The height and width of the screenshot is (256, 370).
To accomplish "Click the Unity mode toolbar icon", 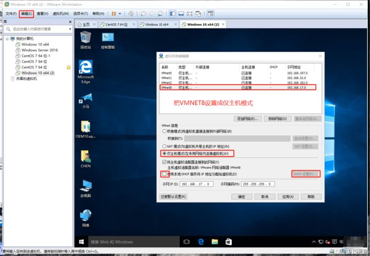I will pos(198,14).
